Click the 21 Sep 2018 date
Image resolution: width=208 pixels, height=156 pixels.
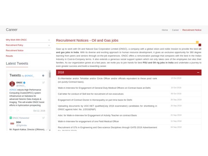[x=176, y=115]
